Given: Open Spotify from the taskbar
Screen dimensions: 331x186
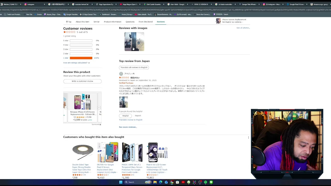Looking at the screenshot, I should pyautogui.click(x=206, y=182).
